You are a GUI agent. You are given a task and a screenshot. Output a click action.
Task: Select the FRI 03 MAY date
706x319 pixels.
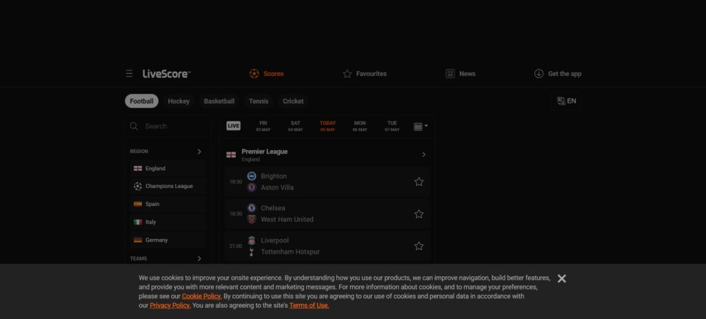(x=263, y=126)
